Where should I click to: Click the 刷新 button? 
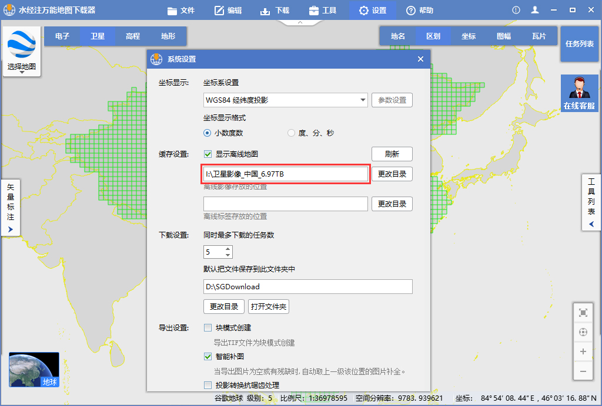pyautogui.click(x=392, y=154)
